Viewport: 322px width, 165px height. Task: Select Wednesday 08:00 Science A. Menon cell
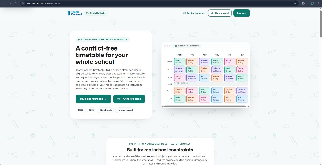point(205,62)
